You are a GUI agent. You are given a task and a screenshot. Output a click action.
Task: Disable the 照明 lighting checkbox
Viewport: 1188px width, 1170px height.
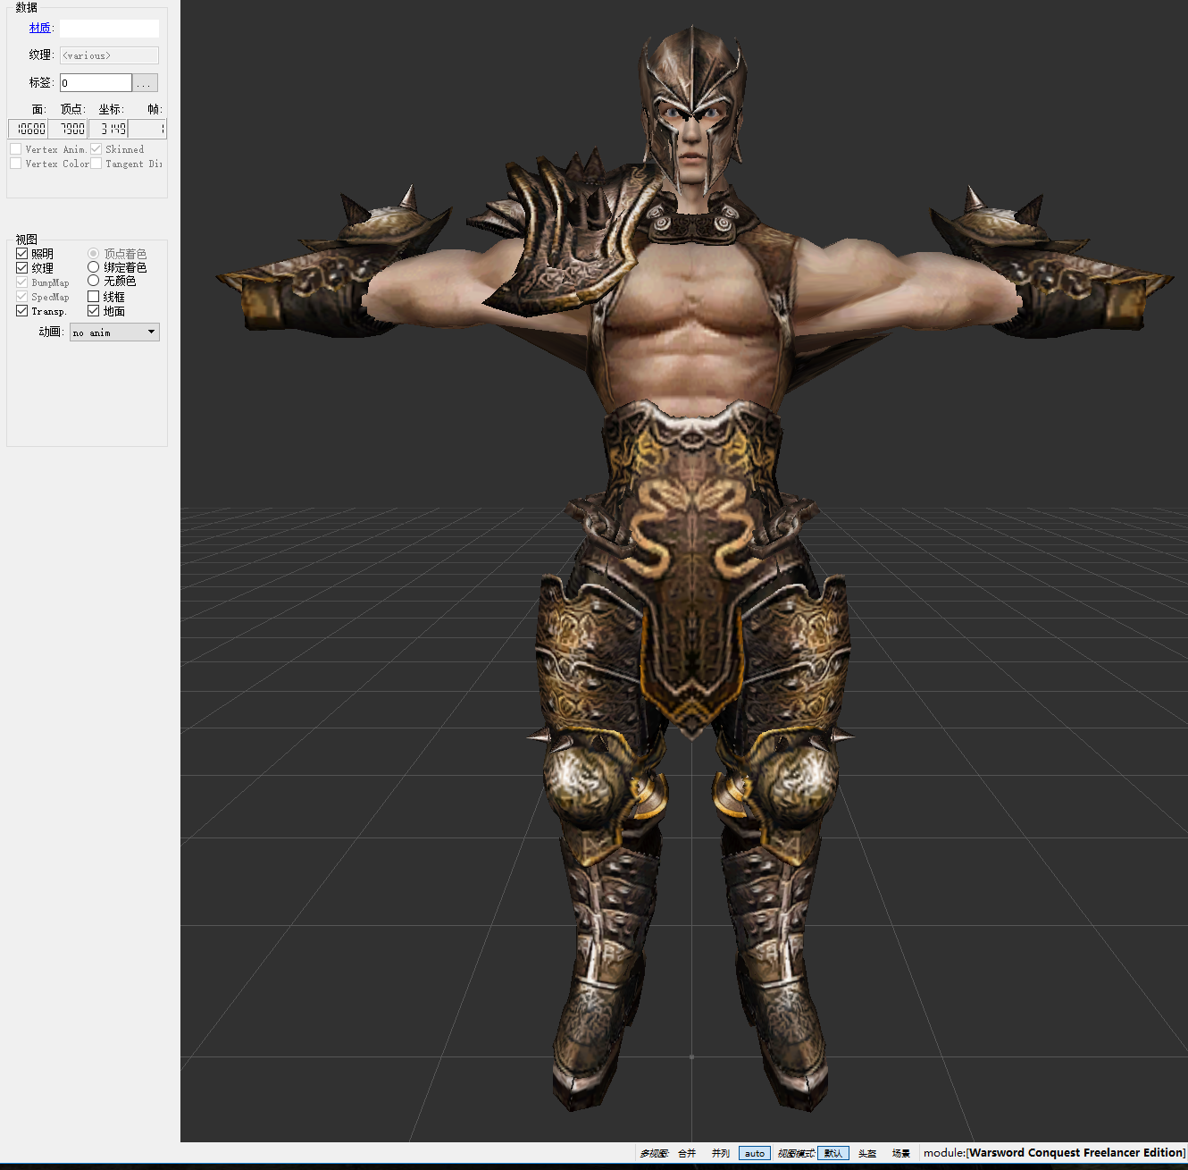(21, 254)
